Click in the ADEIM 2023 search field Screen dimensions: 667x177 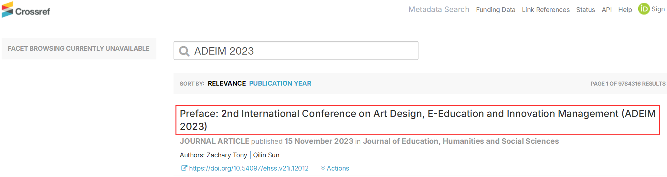click(296, 51)
